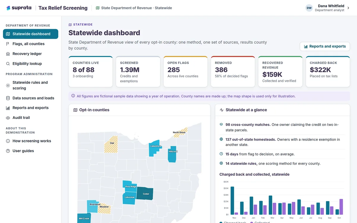Select Eligibility lookup in the sidebar

[x=31, y=64]
